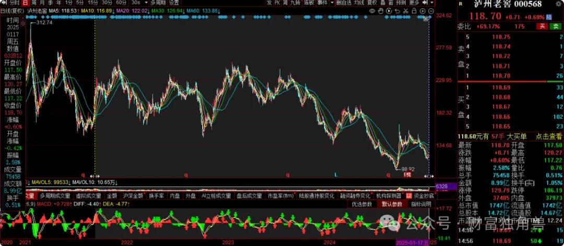Click the 2025-01-17 date marker on timeline
The width and height of the screenshot is (564, 246).
(412, 242)
